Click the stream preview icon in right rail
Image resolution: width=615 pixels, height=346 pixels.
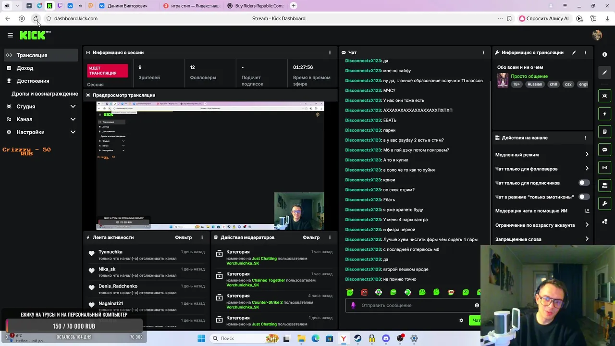605,96
